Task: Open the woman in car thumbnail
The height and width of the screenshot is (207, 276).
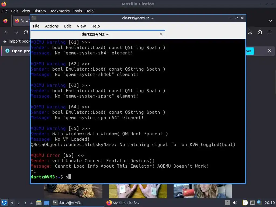Action: tap(203, 191)
